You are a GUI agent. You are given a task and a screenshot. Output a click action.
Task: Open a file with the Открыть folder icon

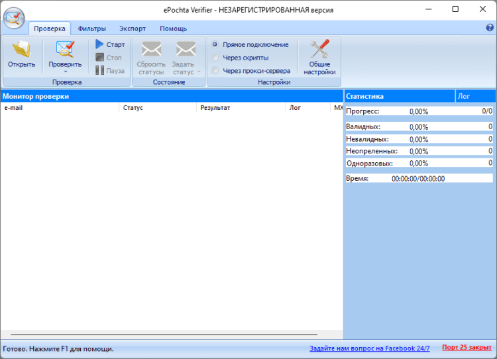[21, 49]
